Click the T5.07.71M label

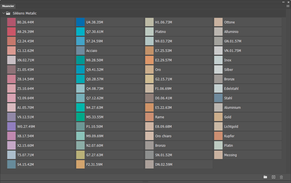pos(25,155)
